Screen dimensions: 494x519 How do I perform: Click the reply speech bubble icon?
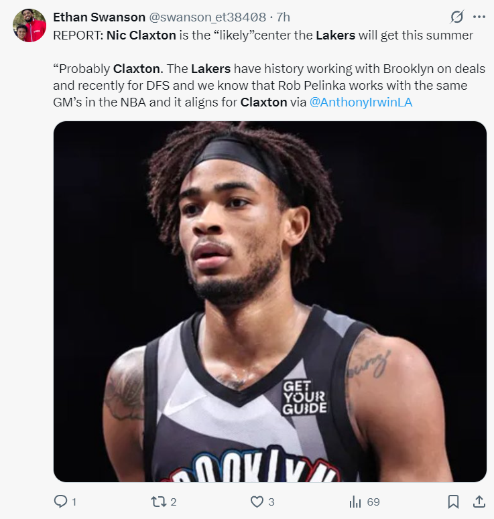coord(60,501)
